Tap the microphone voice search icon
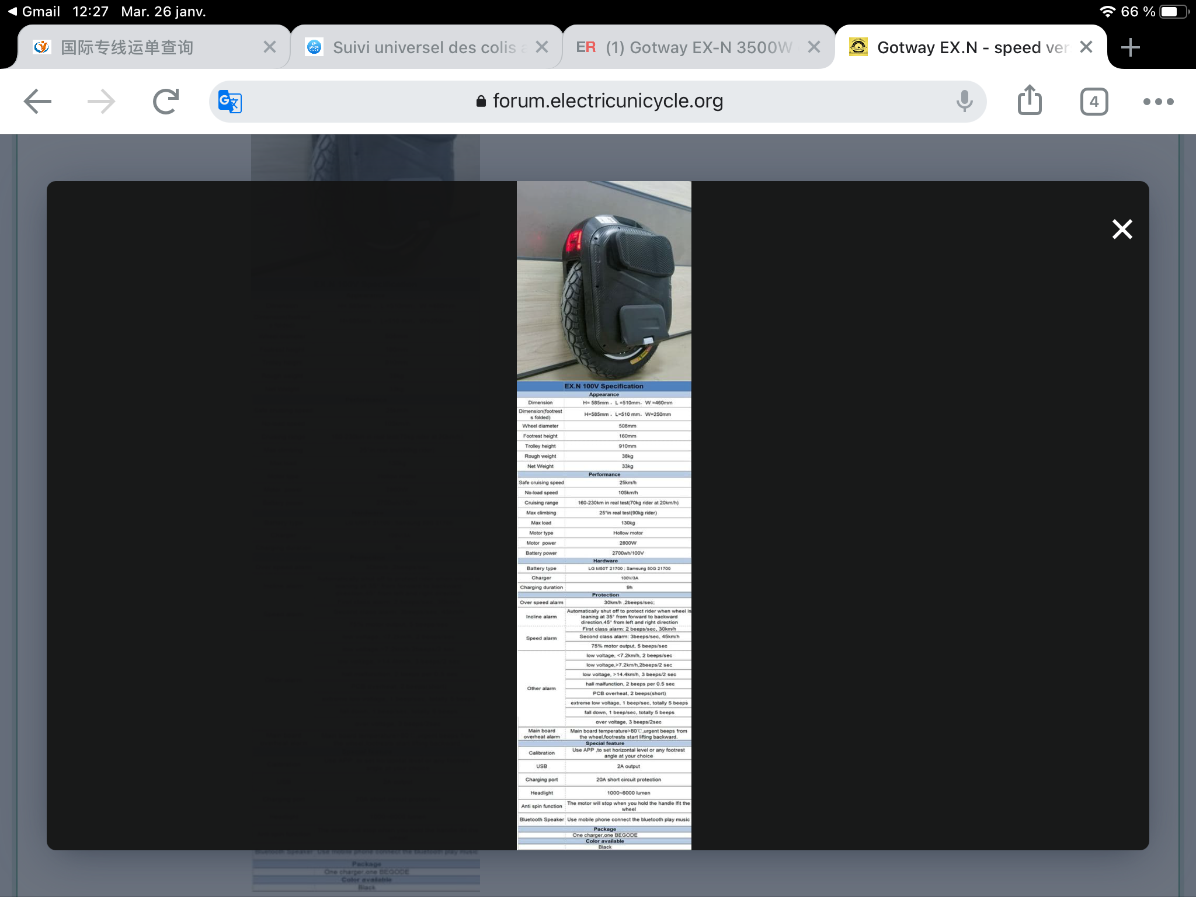This screenshot has height=897, width=1196. point(964,102)
